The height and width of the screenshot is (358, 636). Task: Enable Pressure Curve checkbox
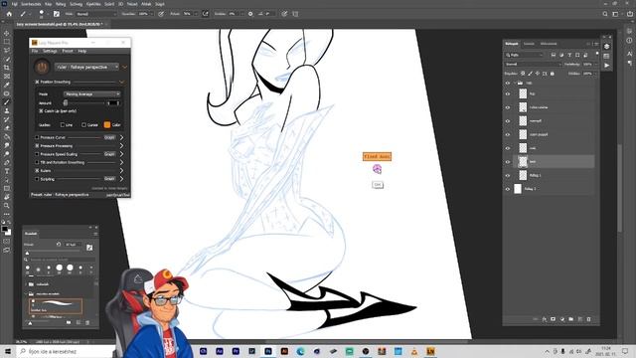pyautogui.click(x=37, y=137)
